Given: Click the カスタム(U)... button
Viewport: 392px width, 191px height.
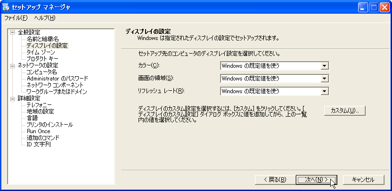Looking at the screenshot, I should pyautogui.click(x=345, y=111).
